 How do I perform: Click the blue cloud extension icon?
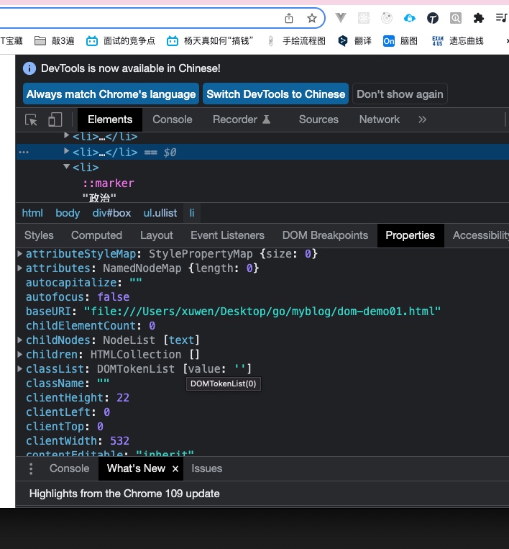409,18
